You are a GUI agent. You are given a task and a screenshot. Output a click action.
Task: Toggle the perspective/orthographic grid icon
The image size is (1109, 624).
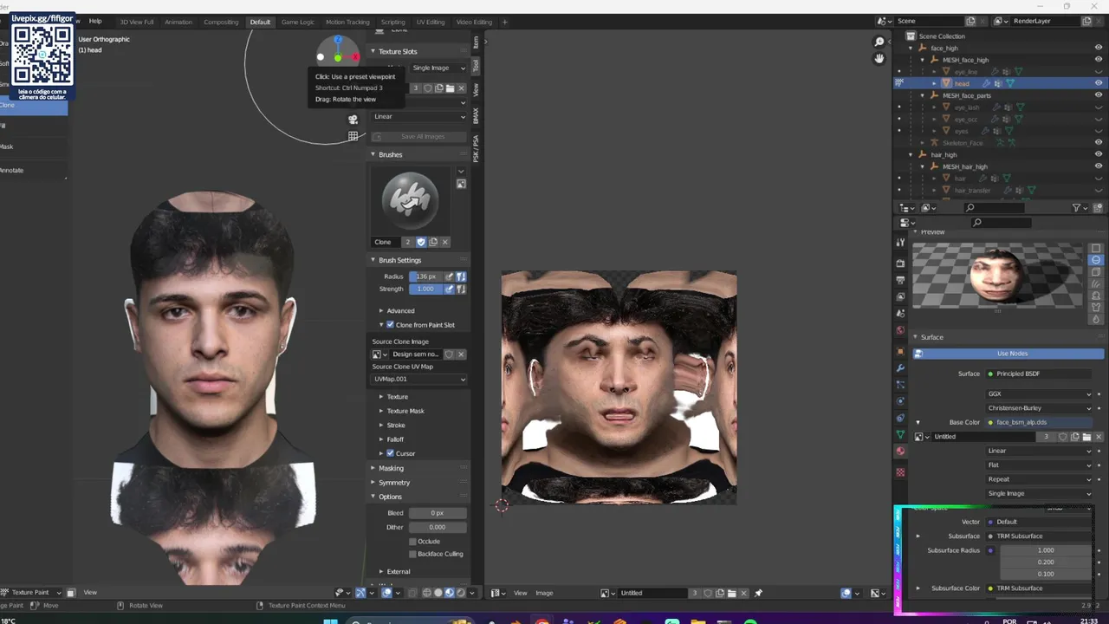pos(353,136)
